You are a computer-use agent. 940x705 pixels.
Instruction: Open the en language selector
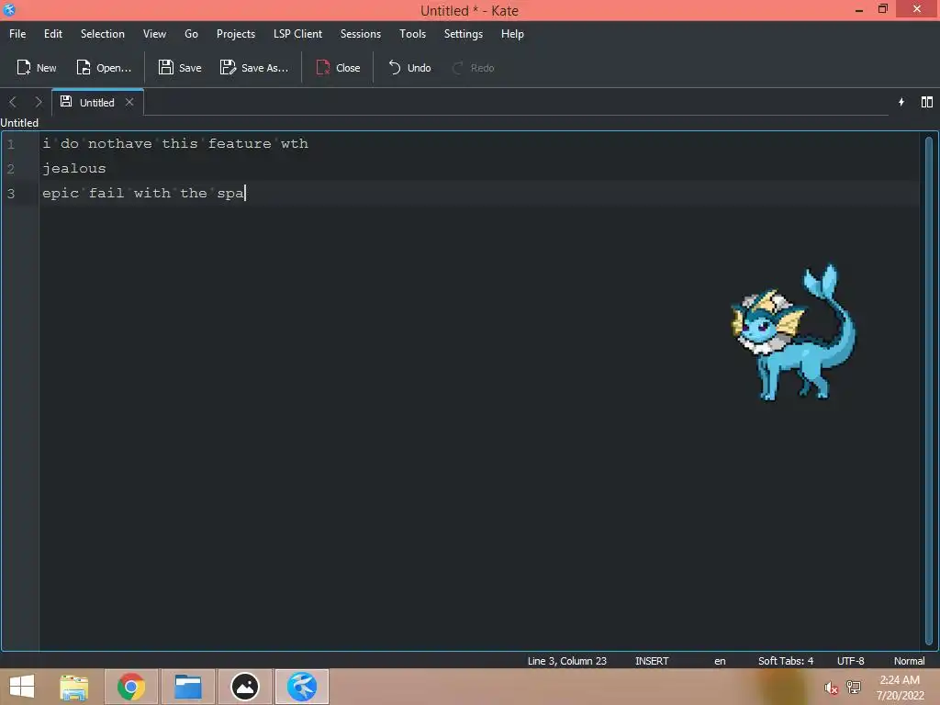(x=720, y=661)
